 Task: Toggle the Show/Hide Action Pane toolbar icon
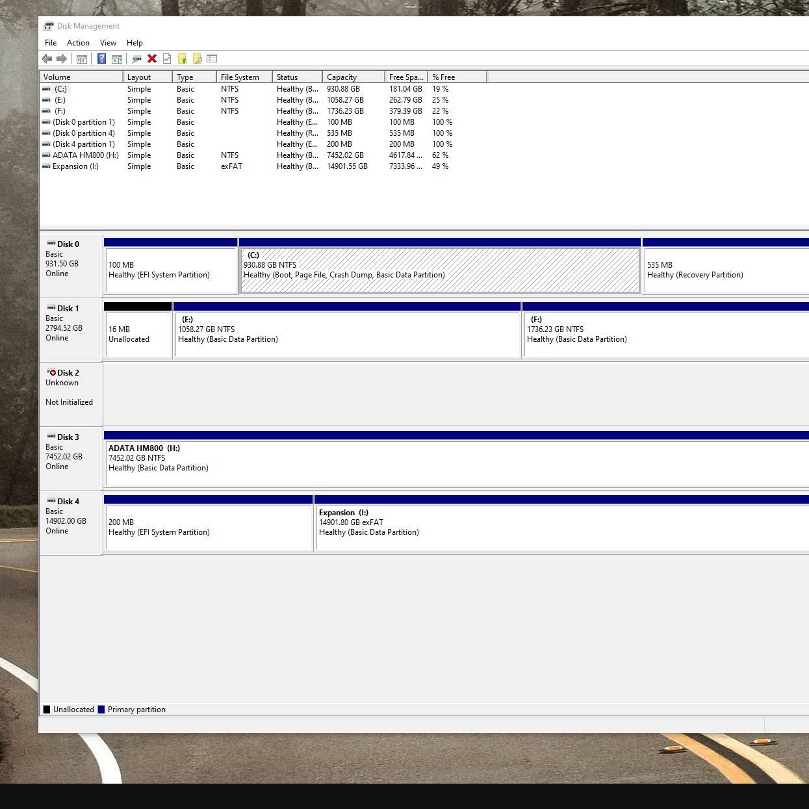coord(117,59)
